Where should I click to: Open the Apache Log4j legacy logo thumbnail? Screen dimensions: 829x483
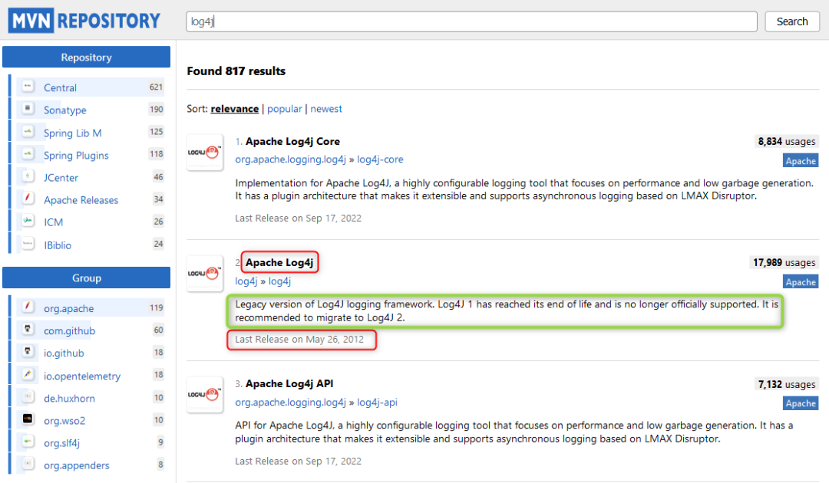205,274
